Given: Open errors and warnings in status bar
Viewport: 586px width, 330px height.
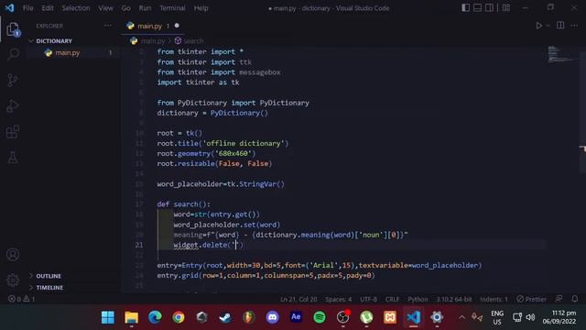Looking at the screenshot, I should pyautogui.click(x=21, y=299).
